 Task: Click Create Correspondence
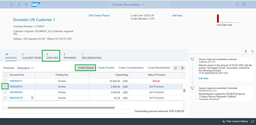click(131, 68)
